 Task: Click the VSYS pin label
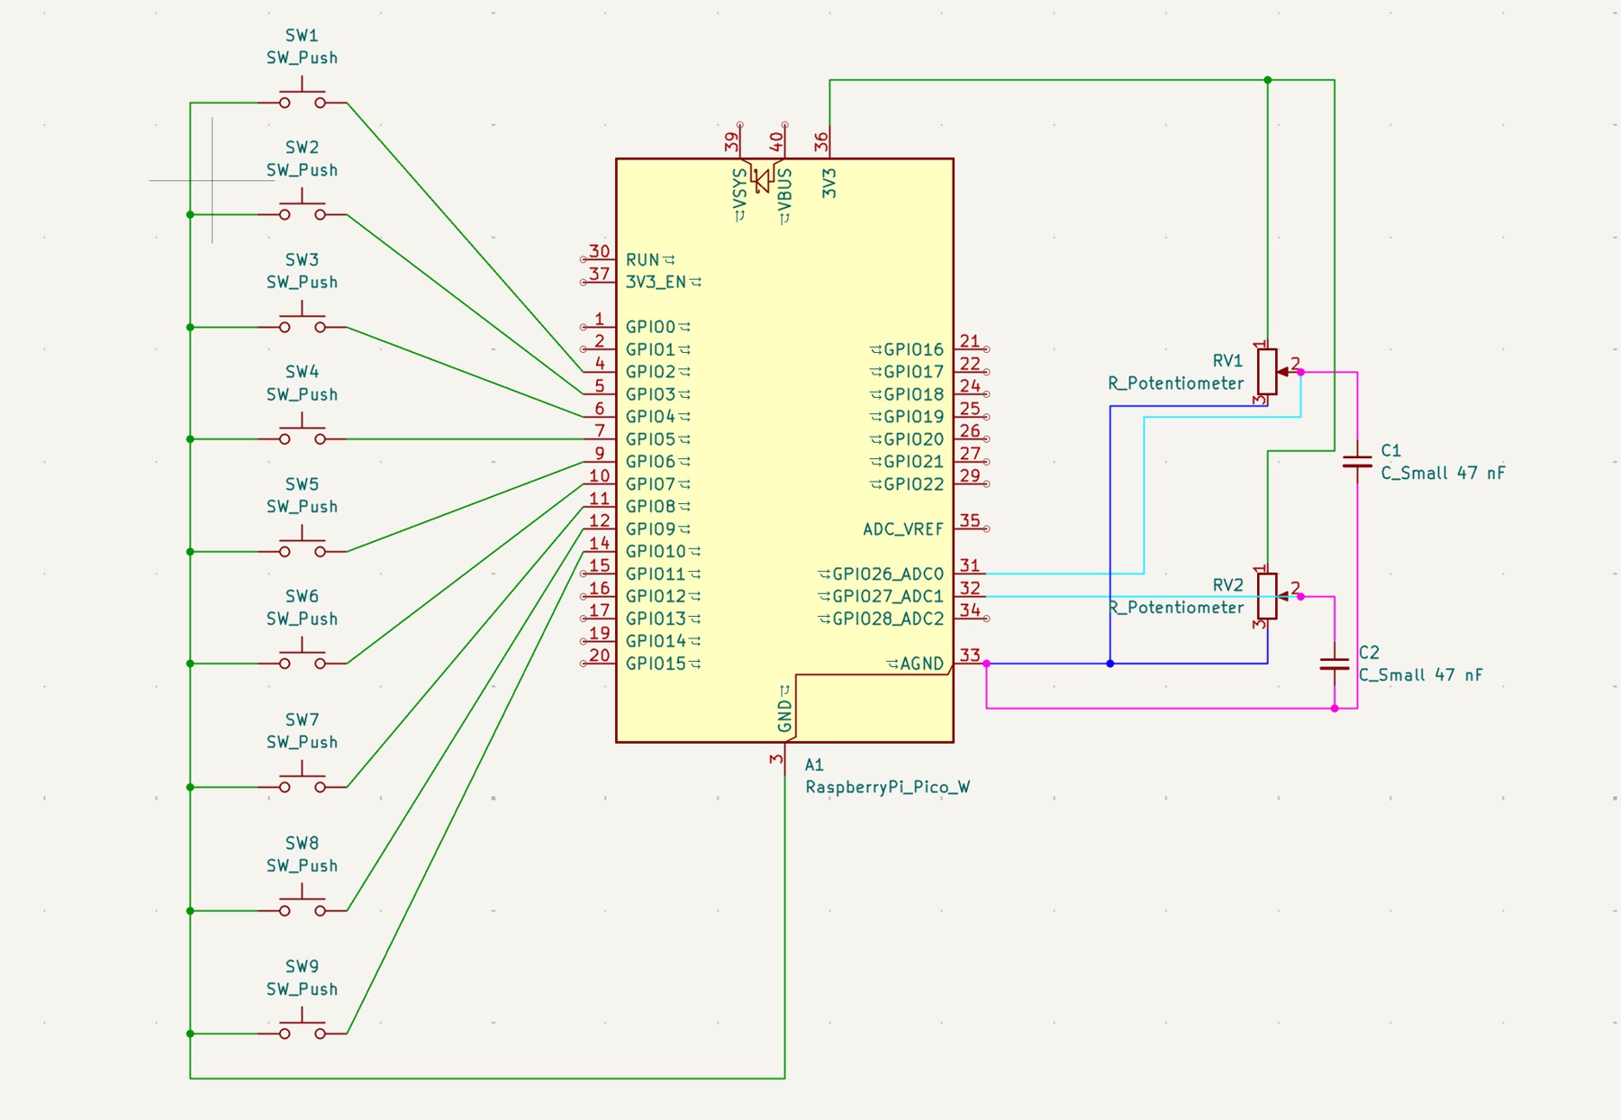[740, 187]
